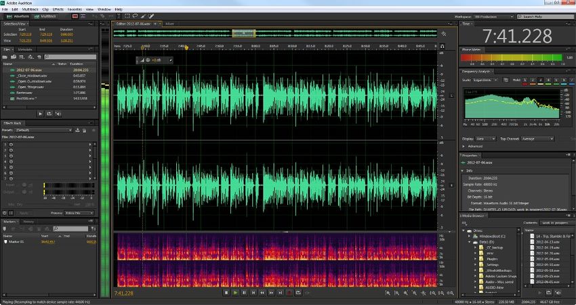Open the Top Channel Average dropdown
The width and height of the screenshot is (576, 305).
click(x=537, y=139)
